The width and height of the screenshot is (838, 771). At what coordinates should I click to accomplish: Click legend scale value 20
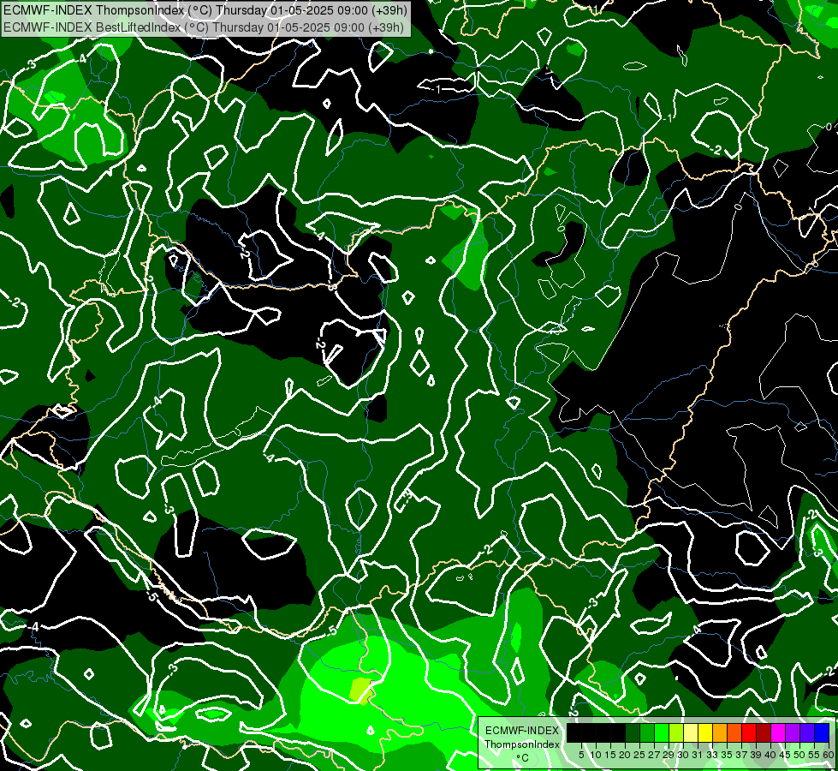click(x=625, y=755)
